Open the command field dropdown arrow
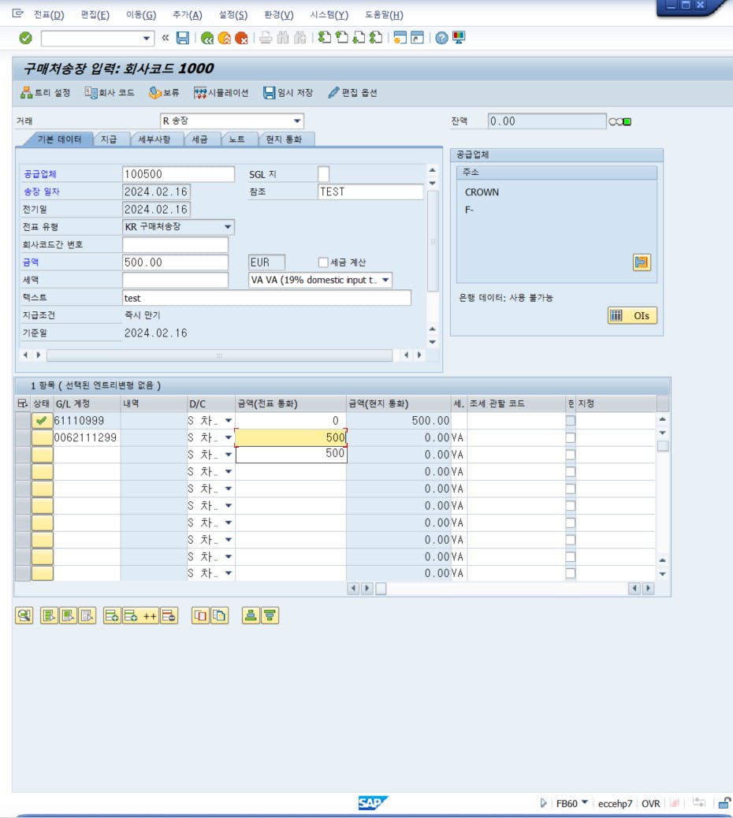The width and height of the screenshot is (733, 818). click(x=147, y=38)
